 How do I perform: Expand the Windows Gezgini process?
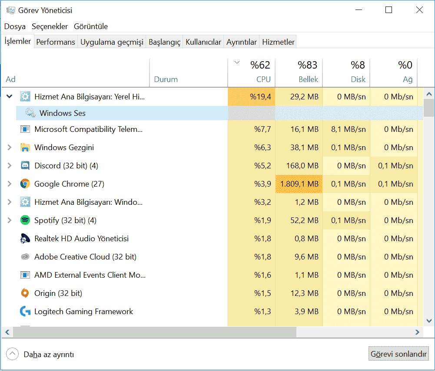[10, 148]
